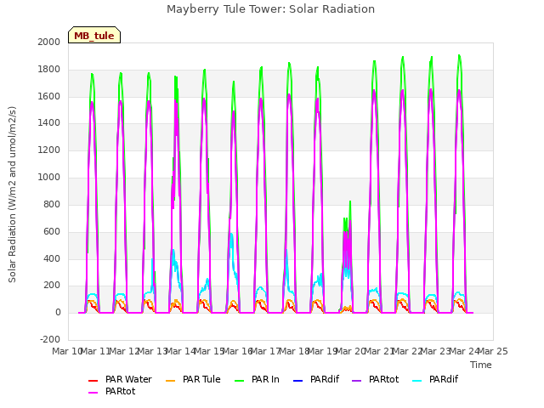
Task: Click the 1400 y-axis tick label
Action: tap(49, 122)
